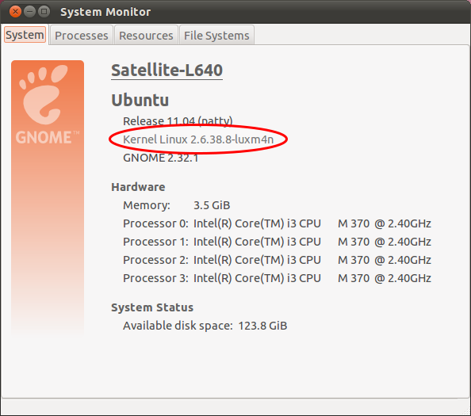This screenshot has width=471, height=416.
Task: Click the Memory 3.5 GiB value
Action: 212,205
